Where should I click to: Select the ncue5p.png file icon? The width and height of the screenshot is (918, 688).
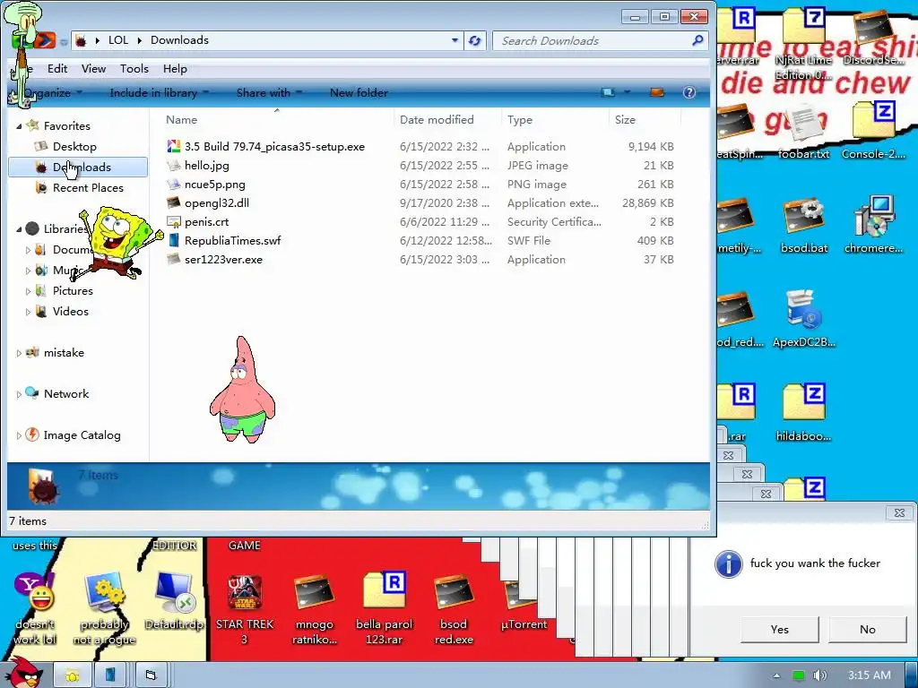(x=173, y=185)
